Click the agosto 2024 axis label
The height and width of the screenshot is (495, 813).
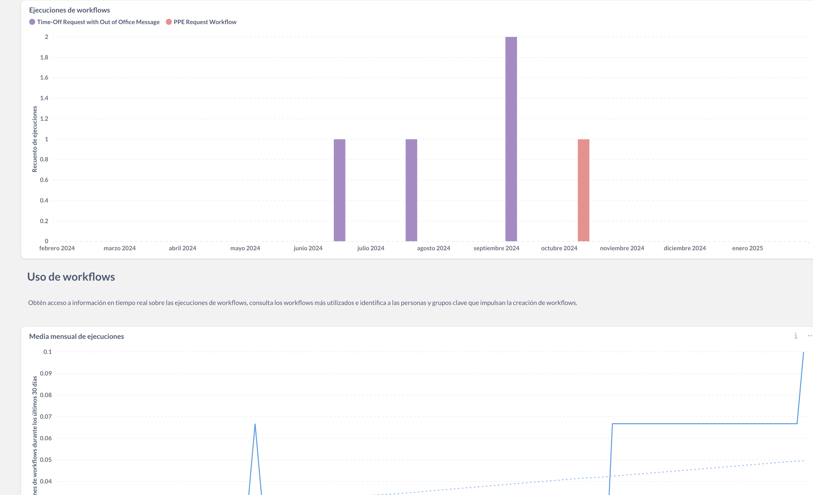pos(434,248)
